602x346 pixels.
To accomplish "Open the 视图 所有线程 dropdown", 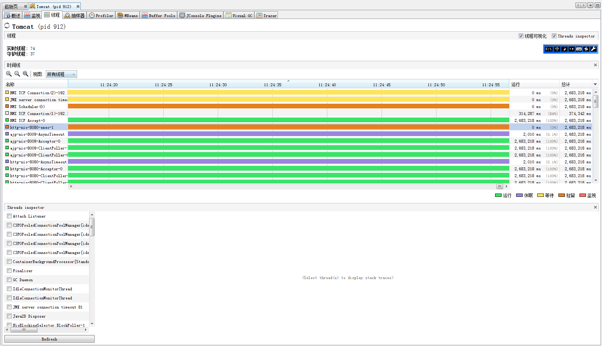I will (x=61, y=74).
